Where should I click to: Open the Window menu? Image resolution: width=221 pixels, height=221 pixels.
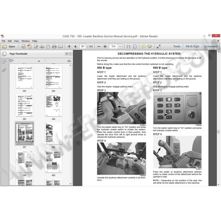point(26,41)
